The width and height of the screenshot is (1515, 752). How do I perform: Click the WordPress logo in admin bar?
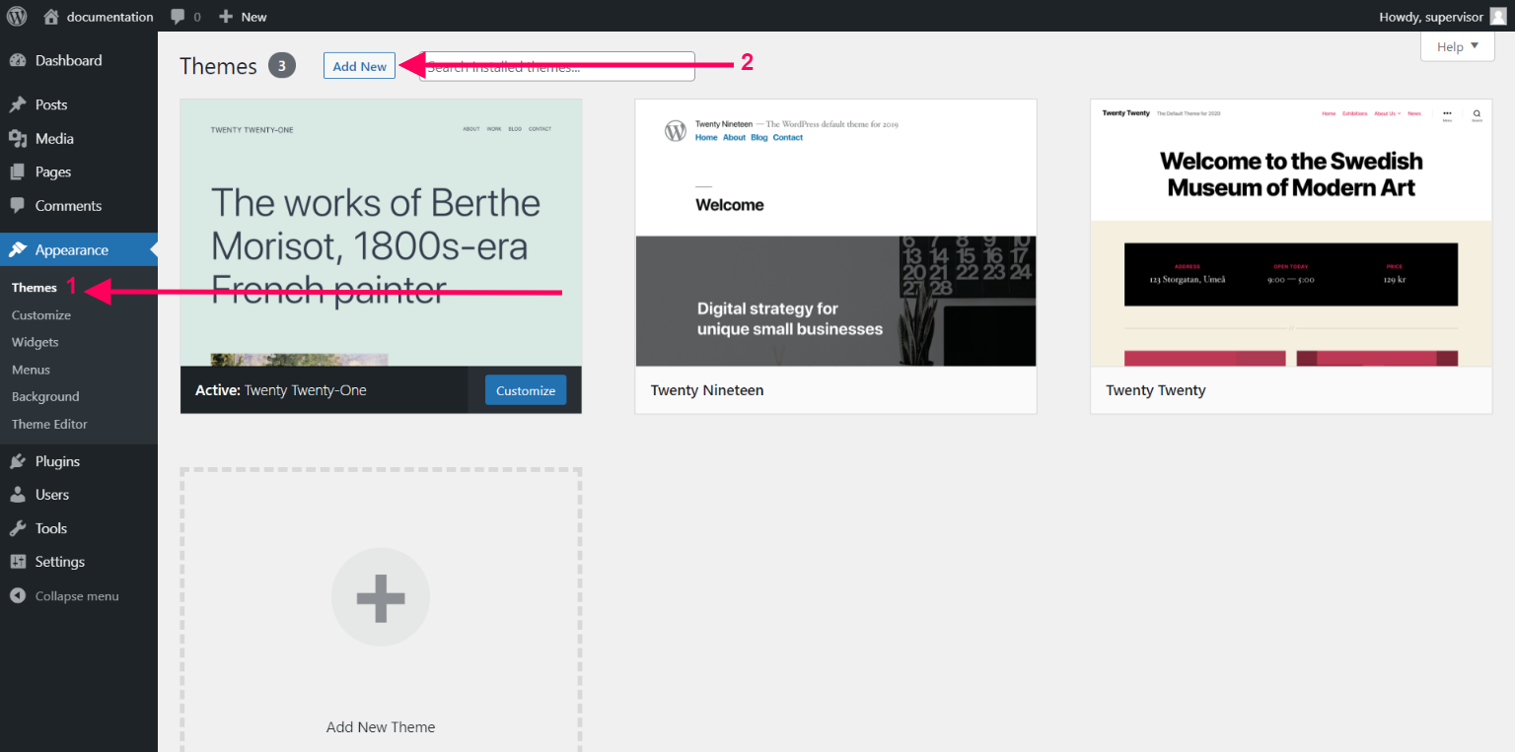tap(17, 16)
